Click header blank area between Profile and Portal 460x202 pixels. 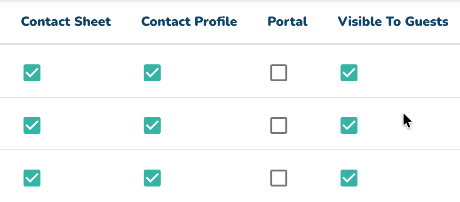[x=252, y=22]
